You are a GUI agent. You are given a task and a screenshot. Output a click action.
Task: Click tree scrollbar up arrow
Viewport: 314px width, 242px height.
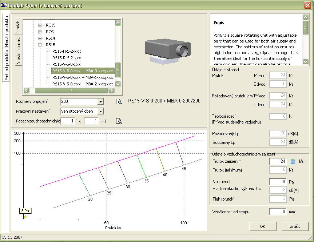click(118, 23)
